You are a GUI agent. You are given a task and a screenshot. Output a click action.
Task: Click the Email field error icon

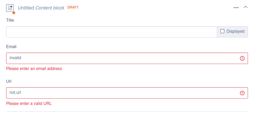pos(242,58)
